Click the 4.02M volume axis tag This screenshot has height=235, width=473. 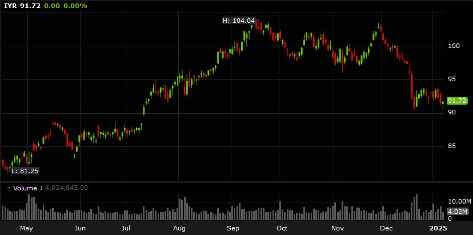pos(458,212)
